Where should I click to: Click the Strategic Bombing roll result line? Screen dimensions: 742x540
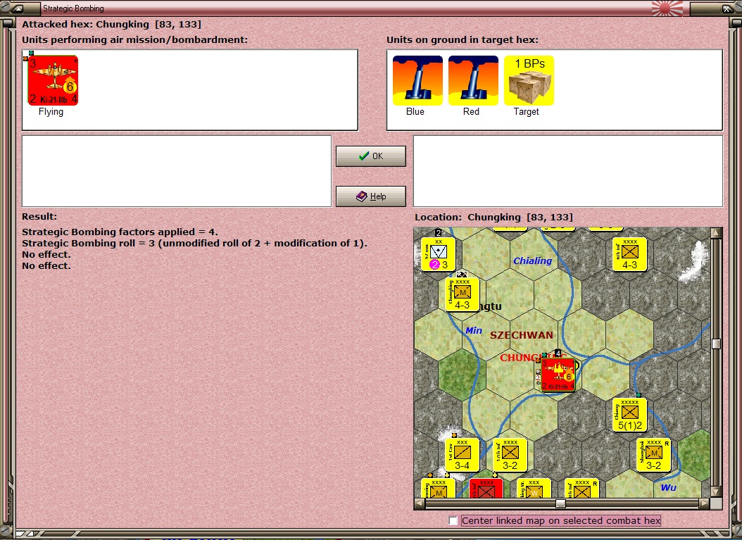(x=194, y=244)
